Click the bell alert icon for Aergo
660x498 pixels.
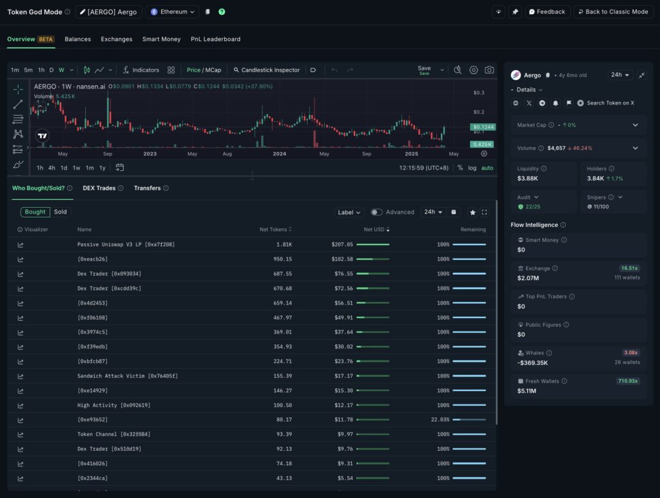click(x=556, y=103)
